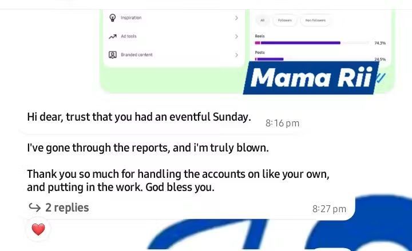412x251 pixels.
Task: Click the Posts progress bar
Action: coord(270,58)
